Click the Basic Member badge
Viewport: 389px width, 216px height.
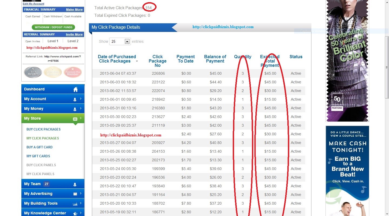(x=33, y=72)
